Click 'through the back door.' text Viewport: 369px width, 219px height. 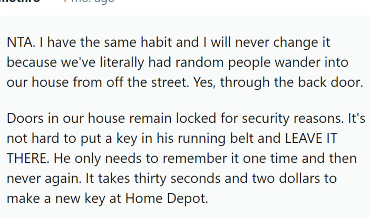292,82
